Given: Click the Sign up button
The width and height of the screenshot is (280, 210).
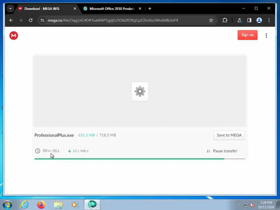Looking at the screenshot, I should 247,35.
